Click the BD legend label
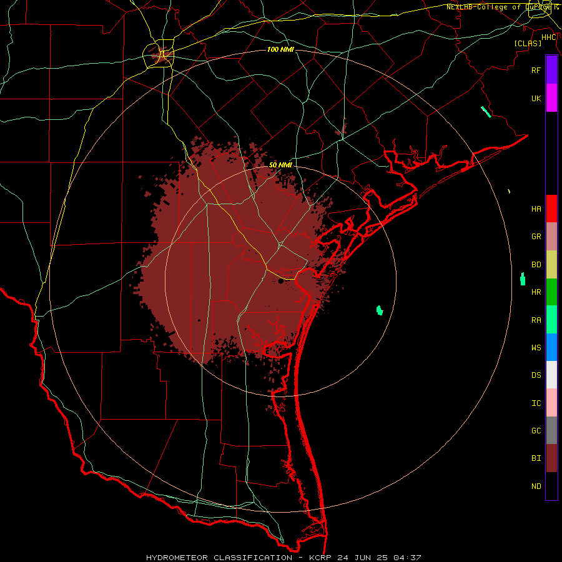The height and width of the screenshot is (562, 562). coord(536,265)
